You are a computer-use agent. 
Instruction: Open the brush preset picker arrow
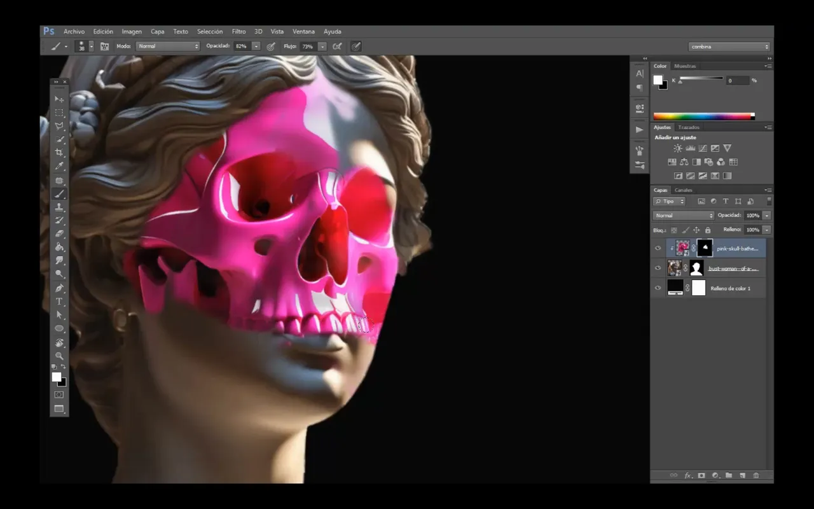[x=92, y=46]
